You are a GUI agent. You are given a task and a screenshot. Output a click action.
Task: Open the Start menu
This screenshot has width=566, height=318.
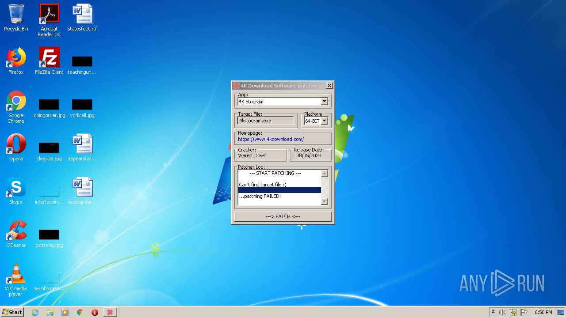12,312
